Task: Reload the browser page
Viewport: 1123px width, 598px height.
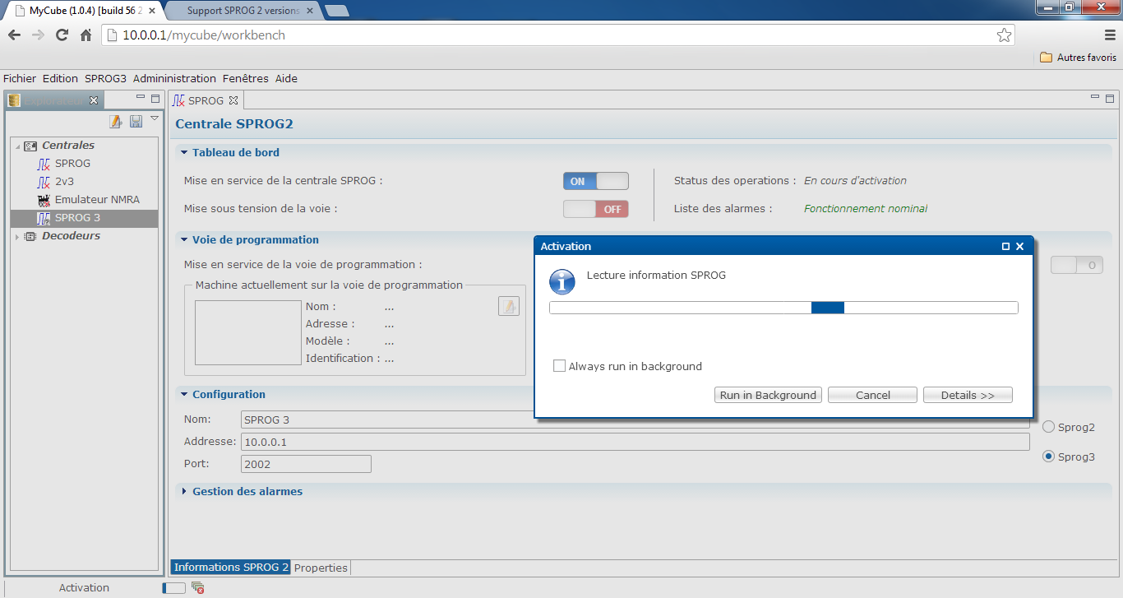Action: coord(62,35)
